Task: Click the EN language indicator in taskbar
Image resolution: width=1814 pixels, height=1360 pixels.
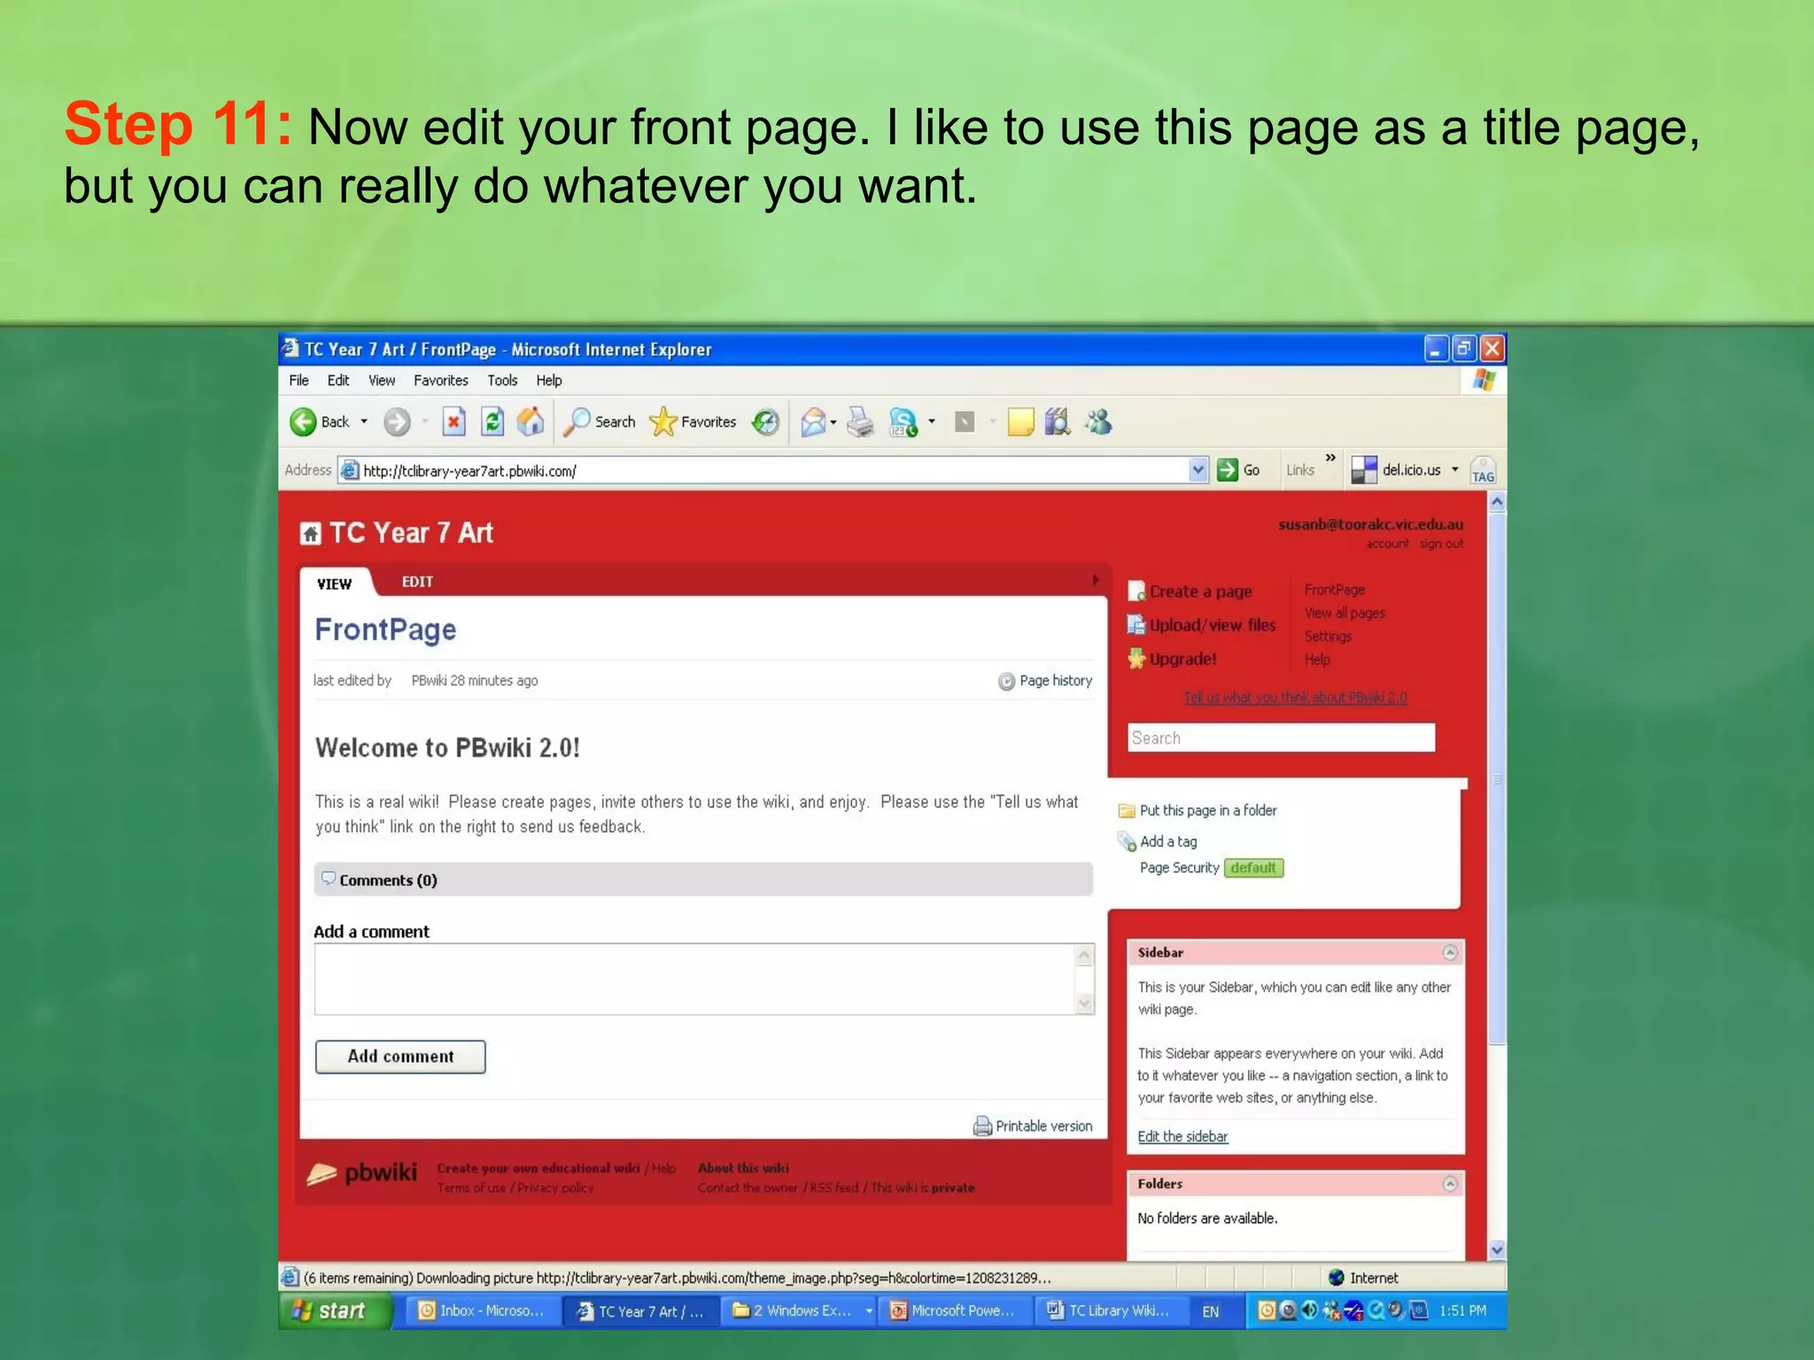Action: (1210, 1312)
